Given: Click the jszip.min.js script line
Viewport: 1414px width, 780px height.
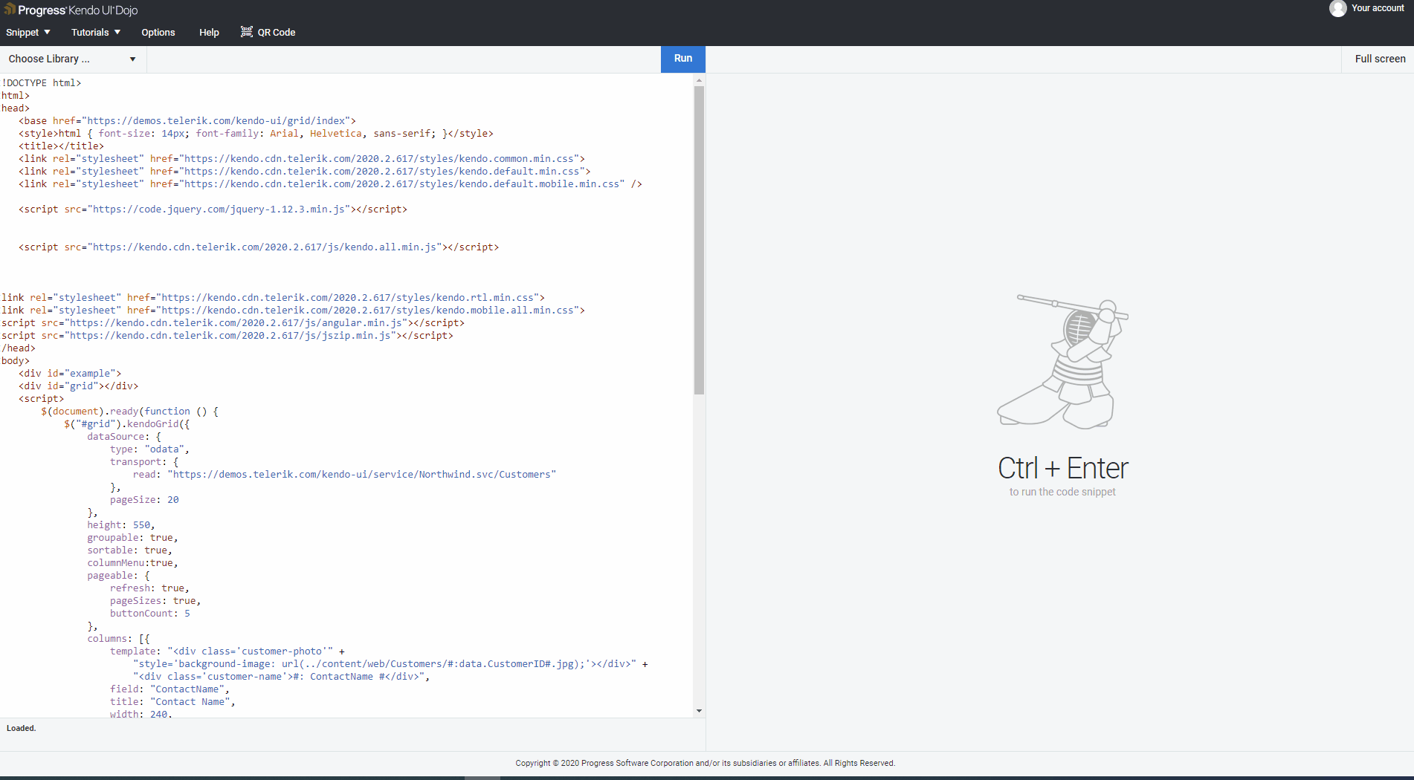Looking at the screenshot, I should [x=227, y=336].
